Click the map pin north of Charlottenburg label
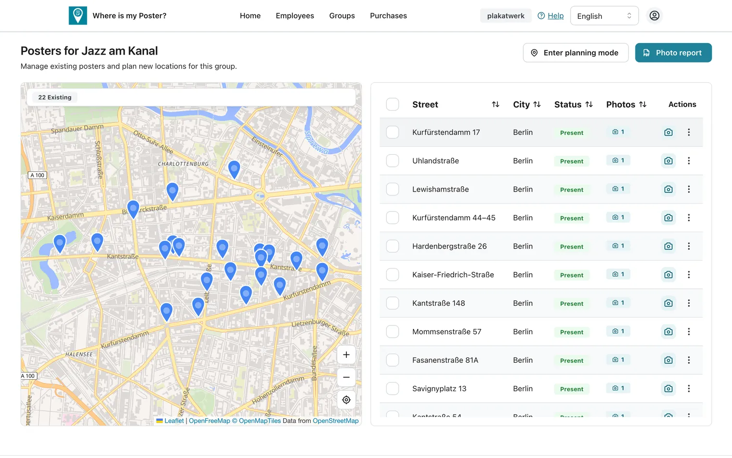Viewport: 732px width, 458px height. pos(234,169)
